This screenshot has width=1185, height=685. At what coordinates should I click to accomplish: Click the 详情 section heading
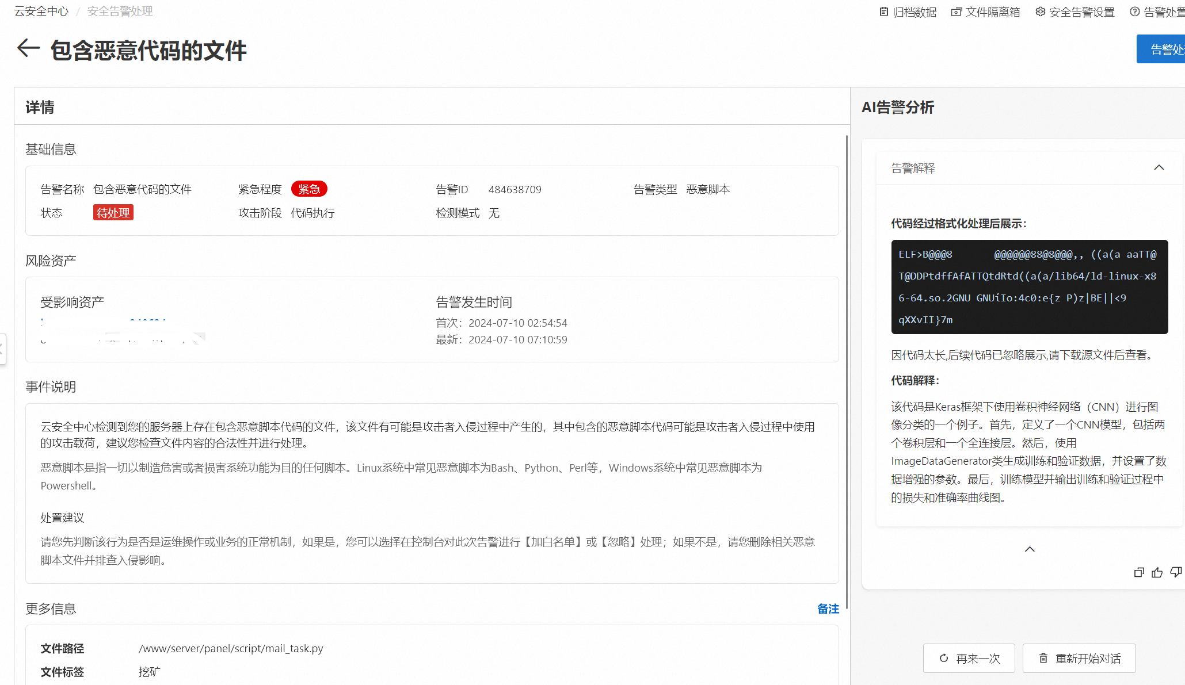pos(40,107)
